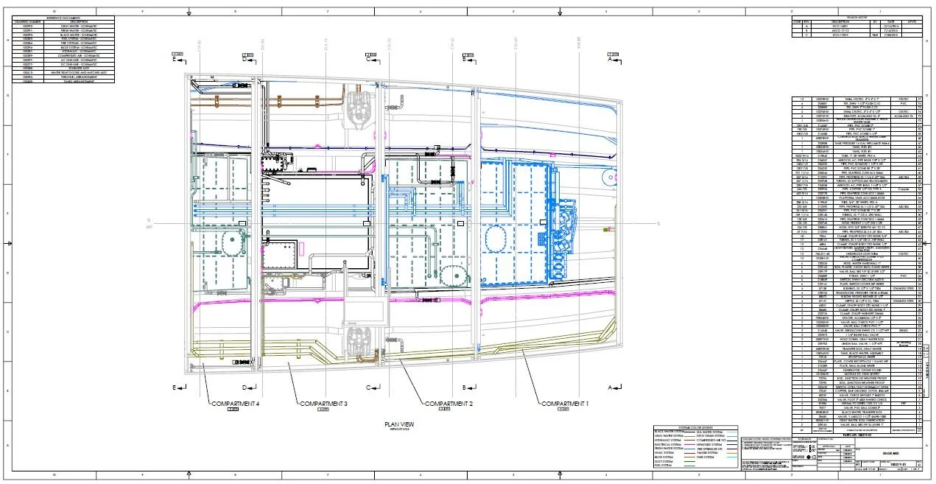Select the COMPARTMENT 3 callout label
Screen dimensions: 936x484
(323, 404)
